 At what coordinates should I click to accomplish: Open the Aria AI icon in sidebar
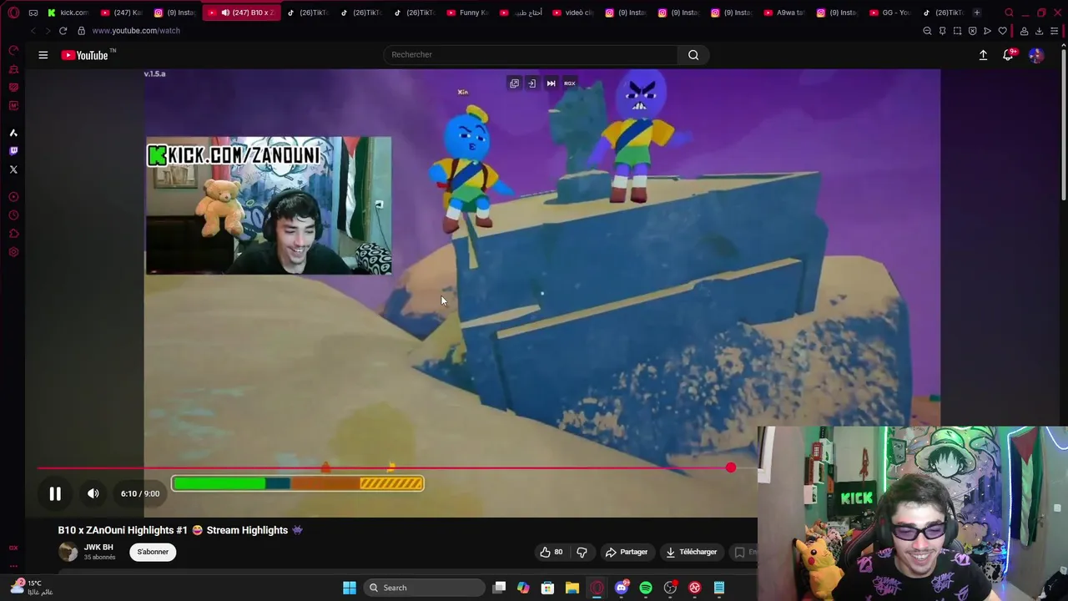coord(13,133)
